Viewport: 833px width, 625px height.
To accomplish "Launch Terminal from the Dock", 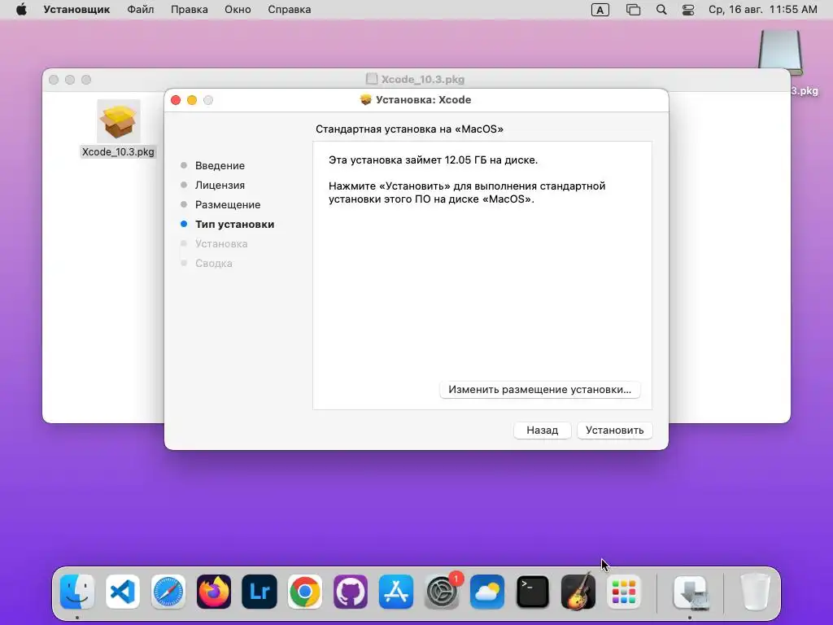I will click(533, 592).
